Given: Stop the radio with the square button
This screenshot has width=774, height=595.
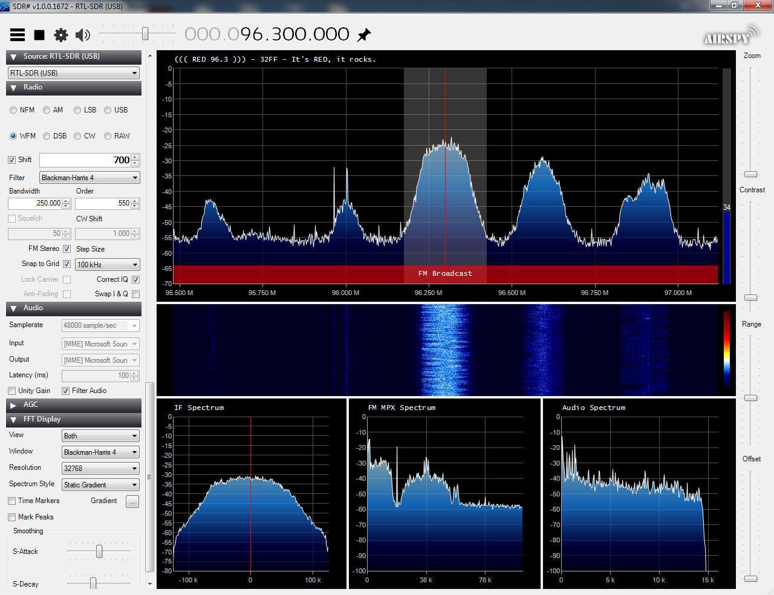Looking at the screenshot, I should click(x=39, y=35).
